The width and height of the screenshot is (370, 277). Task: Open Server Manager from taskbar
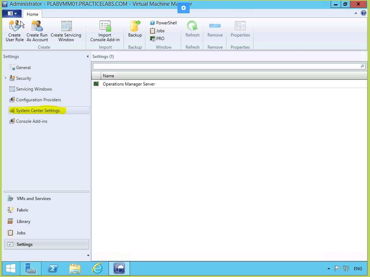tap(31, 268)
